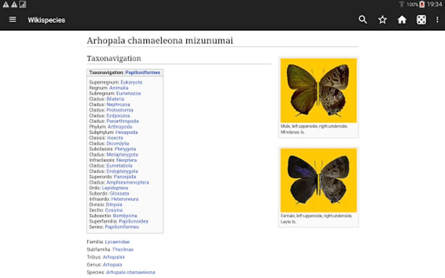Go to the home page icon
Image resolution: width=445 pixels, height=278 pixels.
coord(402,20)
